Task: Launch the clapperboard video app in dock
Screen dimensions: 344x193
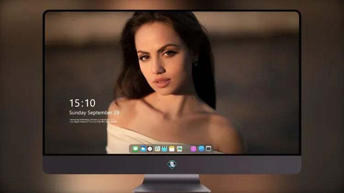Action: pyautogui.click(x=164, y=149)
